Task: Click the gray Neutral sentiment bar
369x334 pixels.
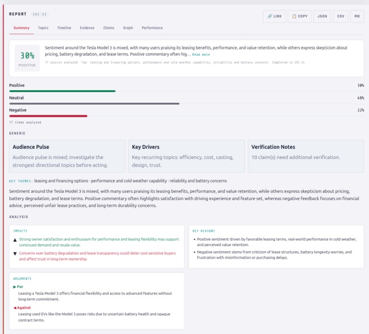Action: click(x=94, y=103)
